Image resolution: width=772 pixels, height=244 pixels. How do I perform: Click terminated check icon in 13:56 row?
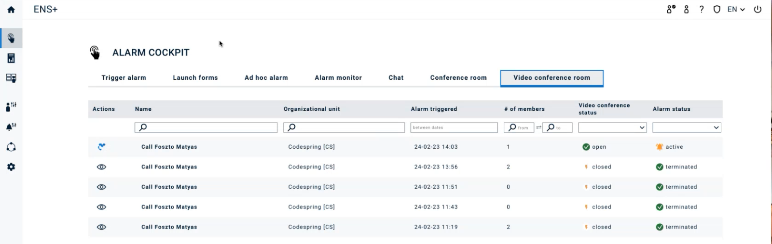point(660,167)
